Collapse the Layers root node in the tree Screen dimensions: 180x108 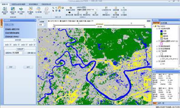153,26
